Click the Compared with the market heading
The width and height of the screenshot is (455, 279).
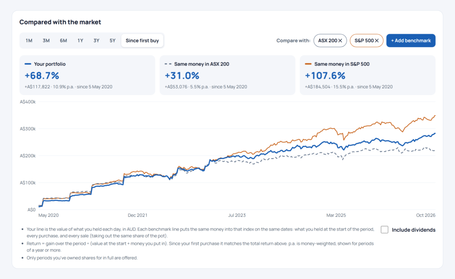pos(60,22)
